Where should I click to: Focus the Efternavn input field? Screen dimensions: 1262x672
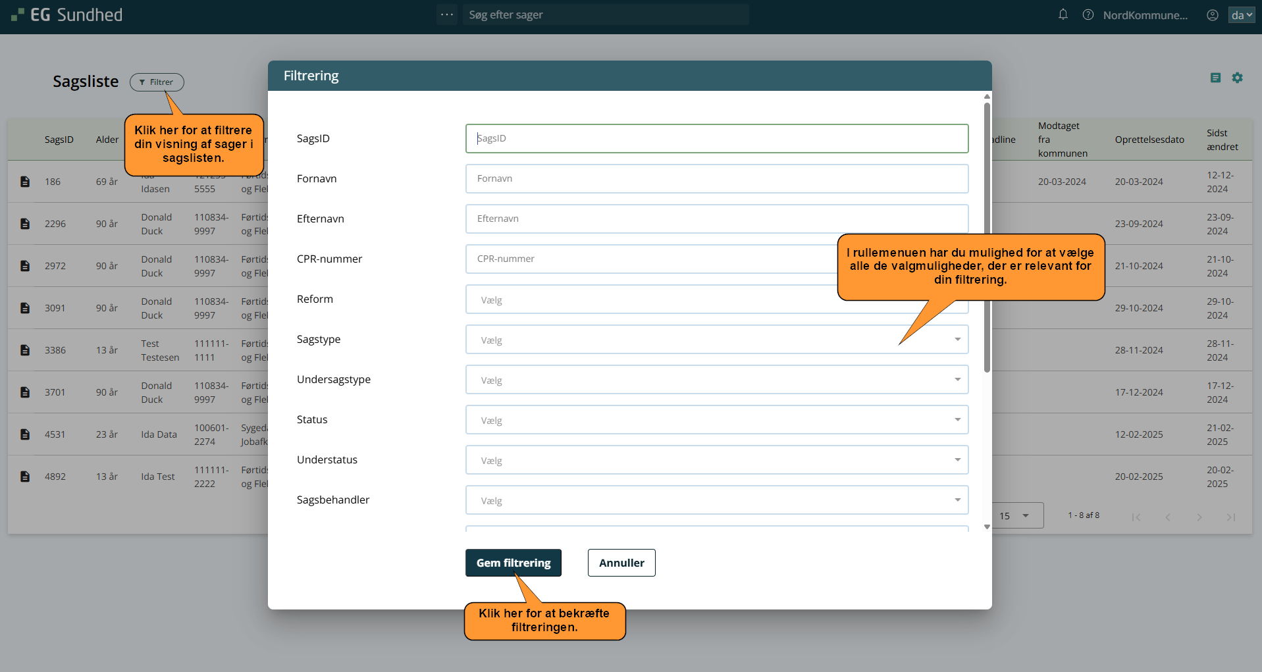click(x=717, y=219)
